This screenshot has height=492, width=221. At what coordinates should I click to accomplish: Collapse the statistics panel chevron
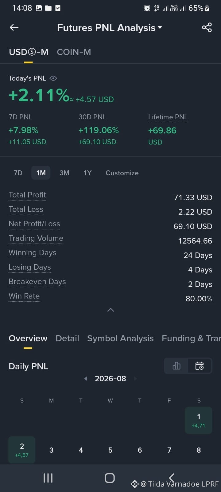click(x=110, y=310)
